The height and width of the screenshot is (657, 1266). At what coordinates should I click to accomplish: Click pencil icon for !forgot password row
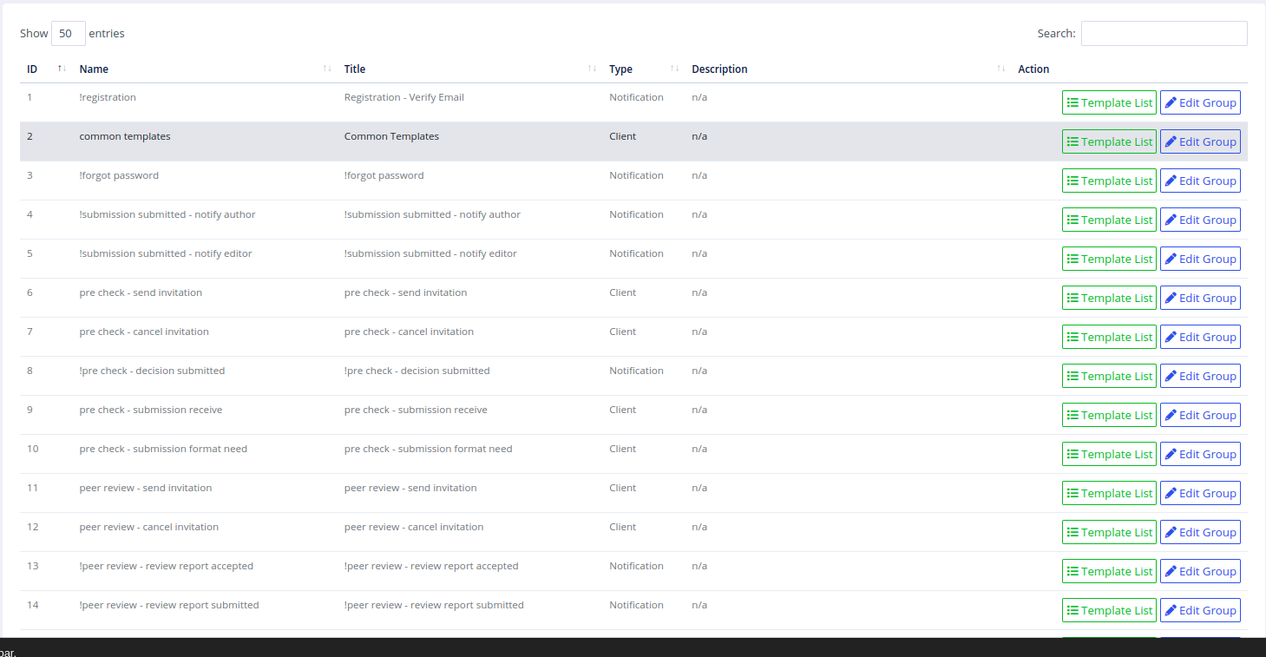tap(1171, 181)
